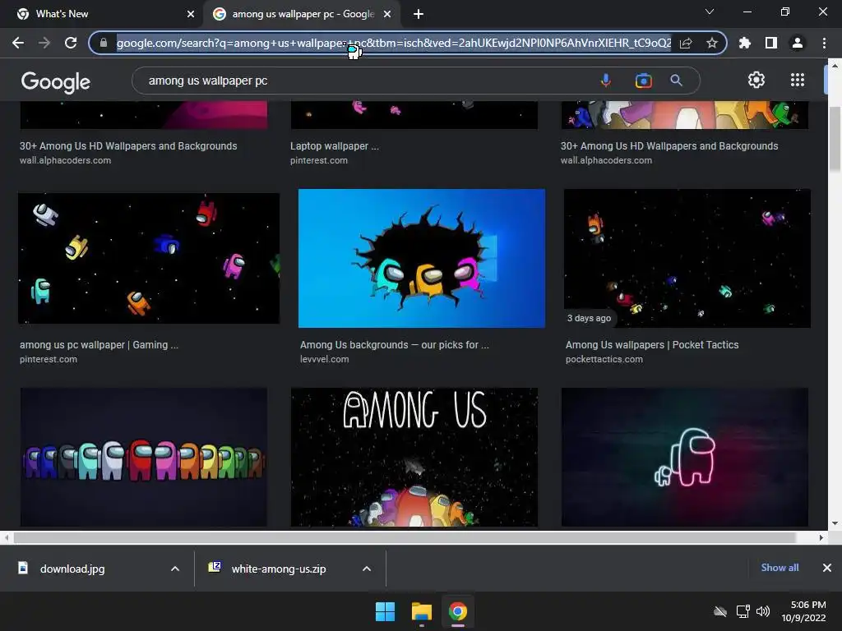Viewport: 842px width, 631px height.
Task: Open levvvel Among Us backgrounds thumbnail
Action: coord(422,258)
